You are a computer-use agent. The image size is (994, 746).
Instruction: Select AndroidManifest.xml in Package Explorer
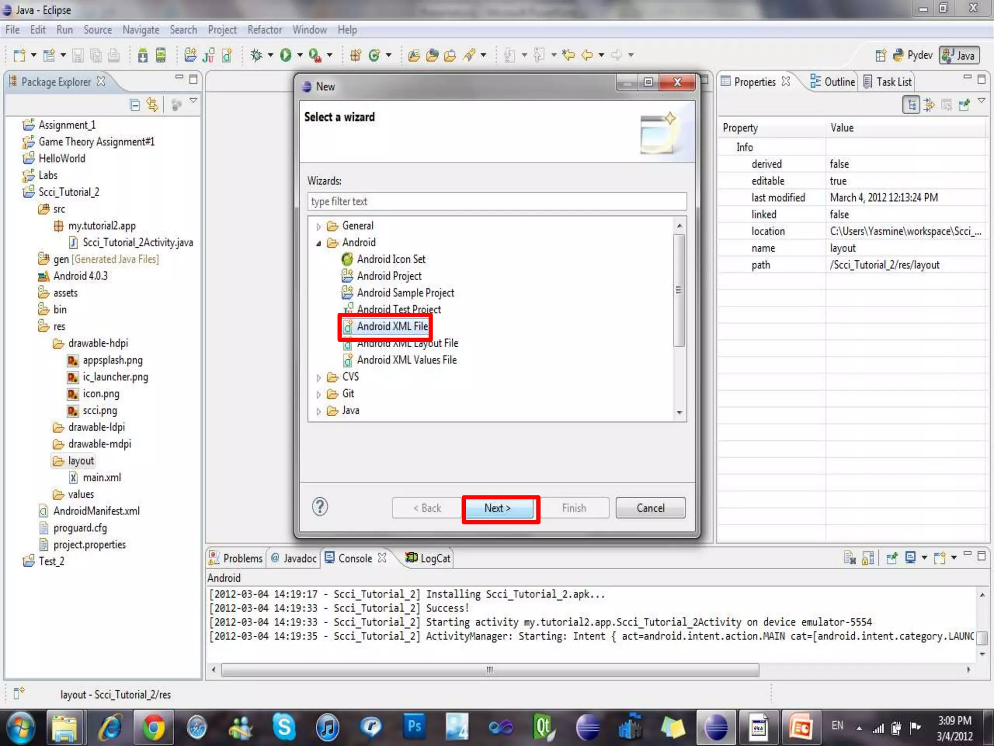[x=90, y=511]
